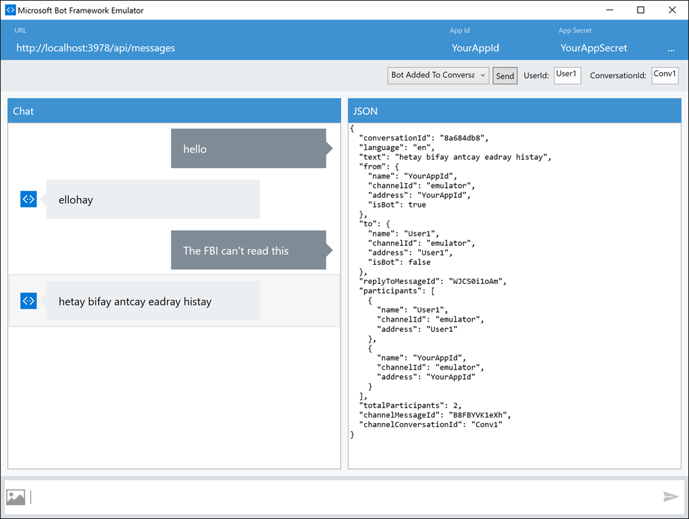The image size is (689, 519).
Task: Edit the ConversationId text field
Action: point(665,75)
